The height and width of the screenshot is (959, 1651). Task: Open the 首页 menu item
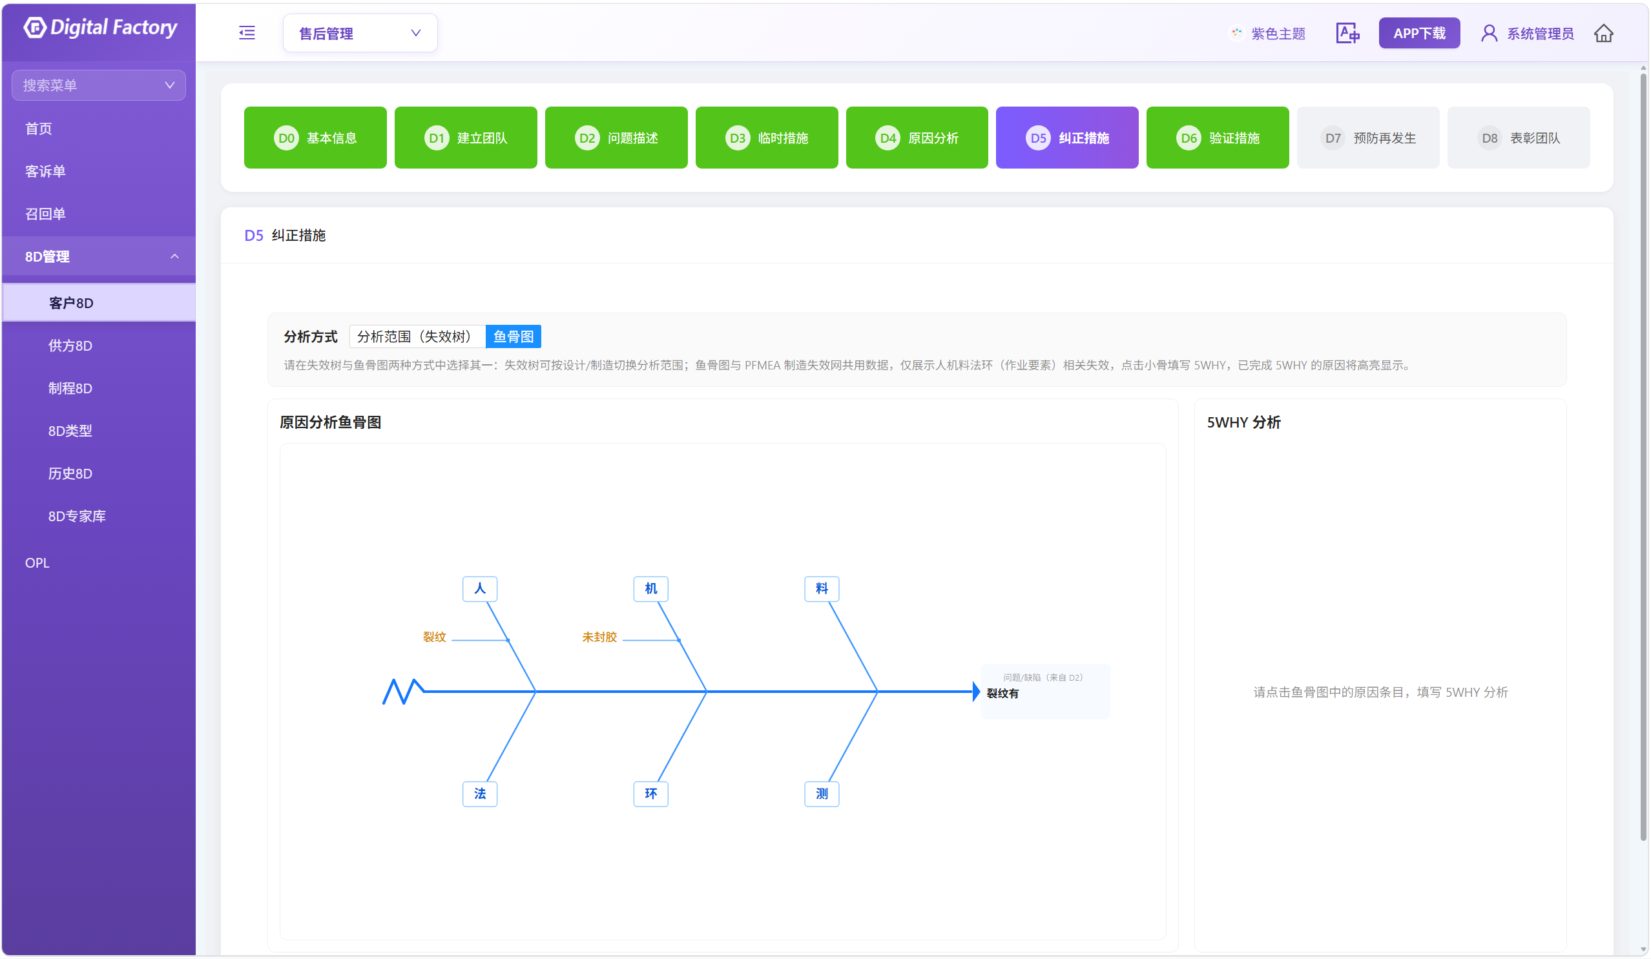(x=98, y=129)
